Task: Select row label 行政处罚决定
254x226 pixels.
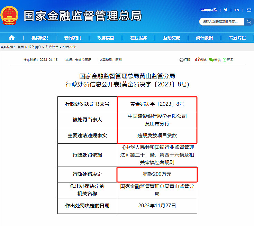Action: coord(87,174)
